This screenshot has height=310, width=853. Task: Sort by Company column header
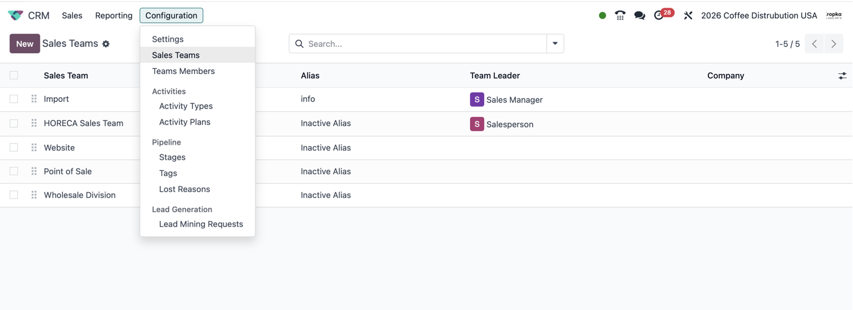coord(726,76)
